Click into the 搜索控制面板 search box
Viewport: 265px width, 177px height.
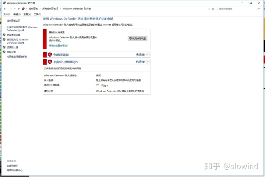tap(237, 9)
